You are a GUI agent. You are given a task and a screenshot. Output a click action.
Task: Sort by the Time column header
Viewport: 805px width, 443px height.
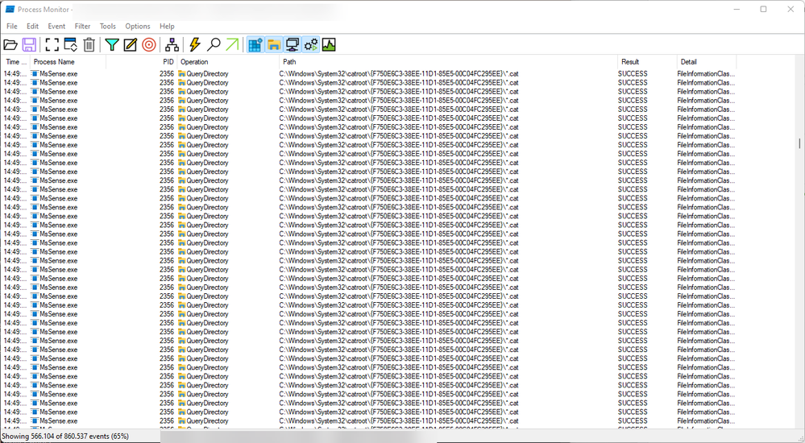coord(15,61)
